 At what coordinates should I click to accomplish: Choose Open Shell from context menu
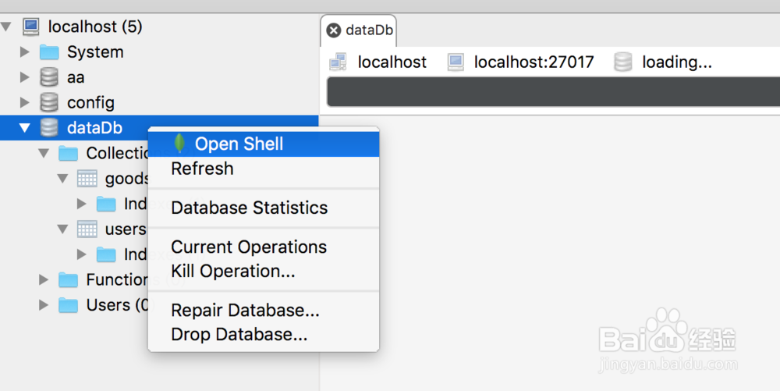(239, 144)
